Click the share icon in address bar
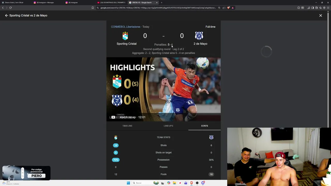The height and width of the screenshot is (186, 331). point(224,8)
